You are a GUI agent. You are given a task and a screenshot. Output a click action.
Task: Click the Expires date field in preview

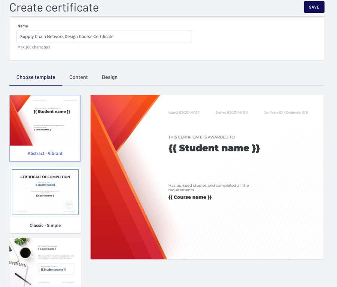231,112
